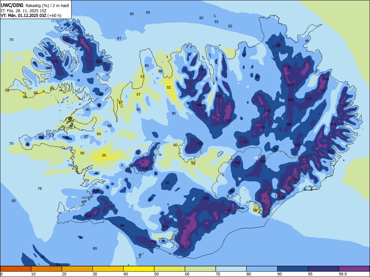Click the map value '52' in the yellow area
Image resolution: width=370 pixels, height=277 pixels.
(x=169, y=88)
